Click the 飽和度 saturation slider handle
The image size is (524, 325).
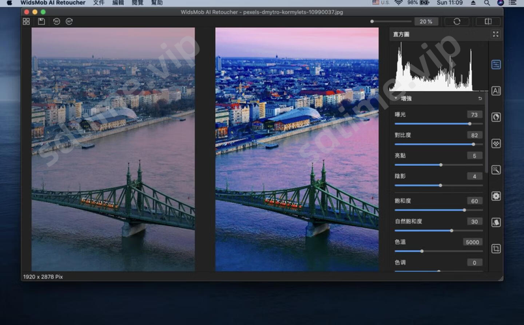coord(464,210)
